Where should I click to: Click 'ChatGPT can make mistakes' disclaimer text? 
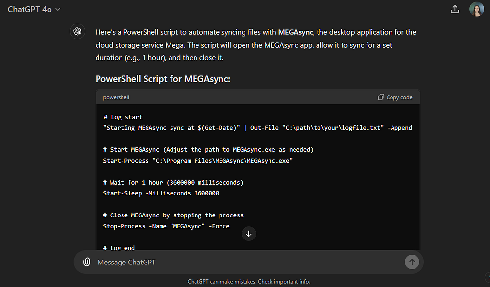(249, 282)
